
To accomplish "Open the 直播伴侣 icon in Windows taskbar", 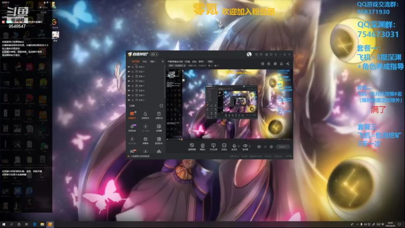I will click(x=50, y=224).
